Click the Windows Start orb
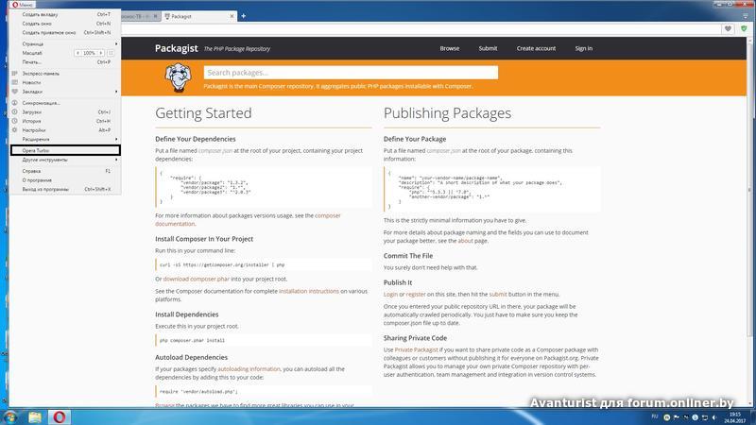The image size is (756, 425). [x=10, y=416]
